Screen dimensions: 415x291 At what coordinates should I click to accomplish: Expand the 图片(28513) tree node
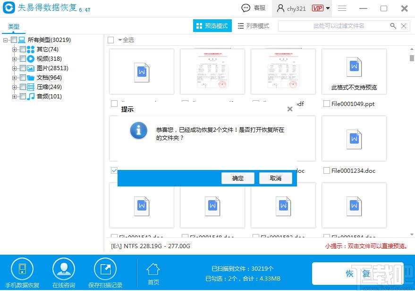pyautogui.click(x=14, y=68)
